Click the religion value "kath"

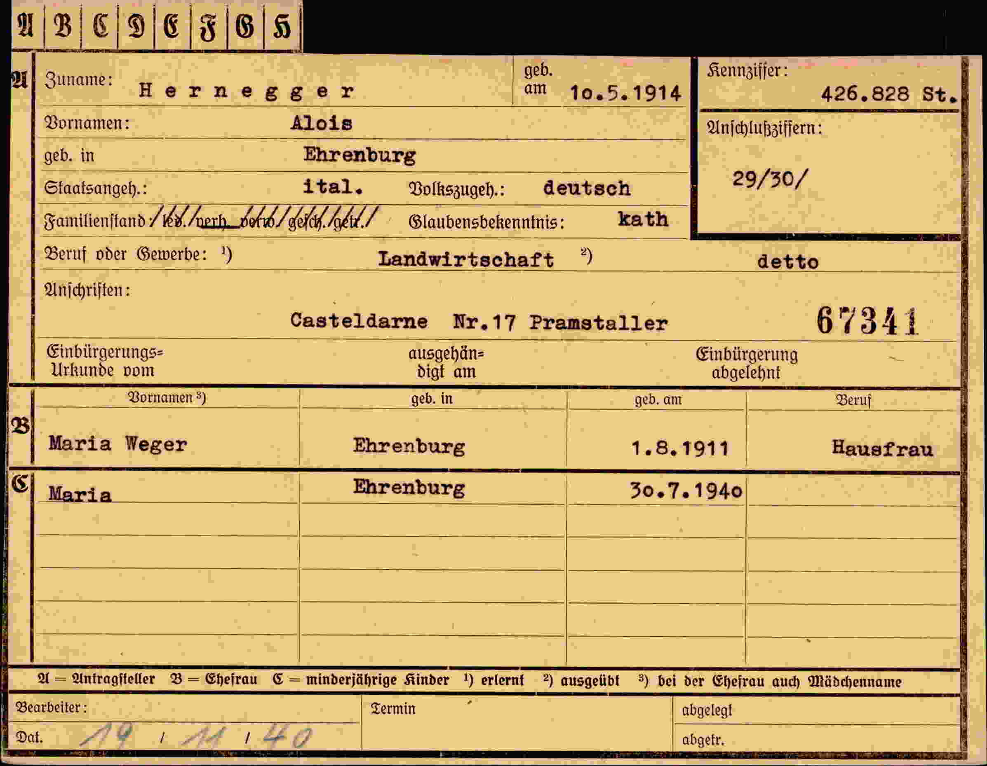(643, 220)
